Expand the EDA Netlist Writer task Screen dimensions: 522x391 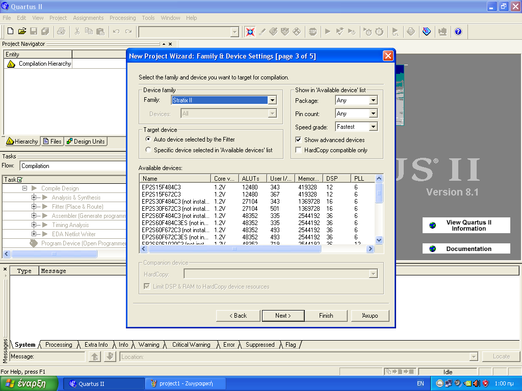pos(34,234)
